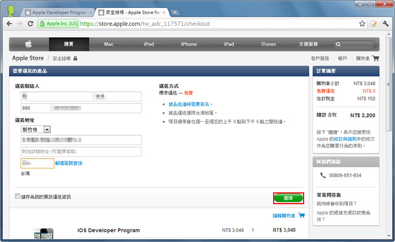This screenshot has width=395, height=242.
Task: Click the phone number 00806-651-934
Action: (345, 175)
